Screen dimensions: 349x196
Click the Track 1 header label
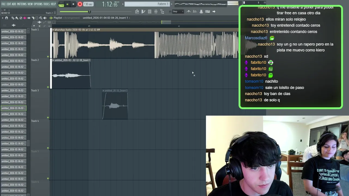coord(35,30)
